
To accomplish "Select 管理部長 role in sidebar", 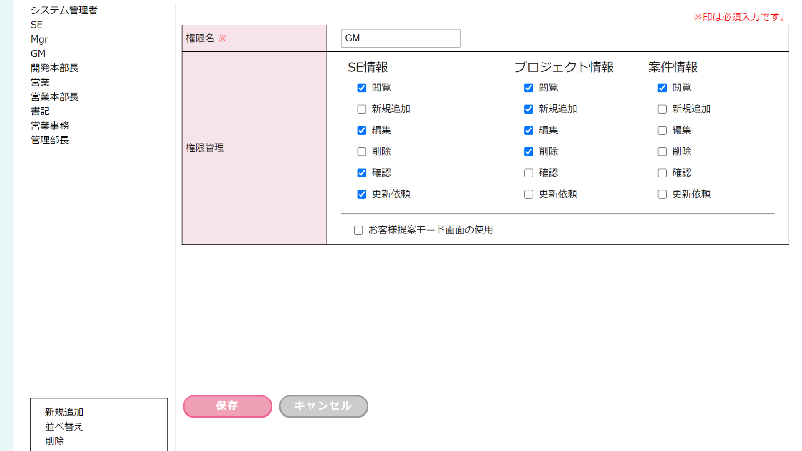I will tap(50, 140).
